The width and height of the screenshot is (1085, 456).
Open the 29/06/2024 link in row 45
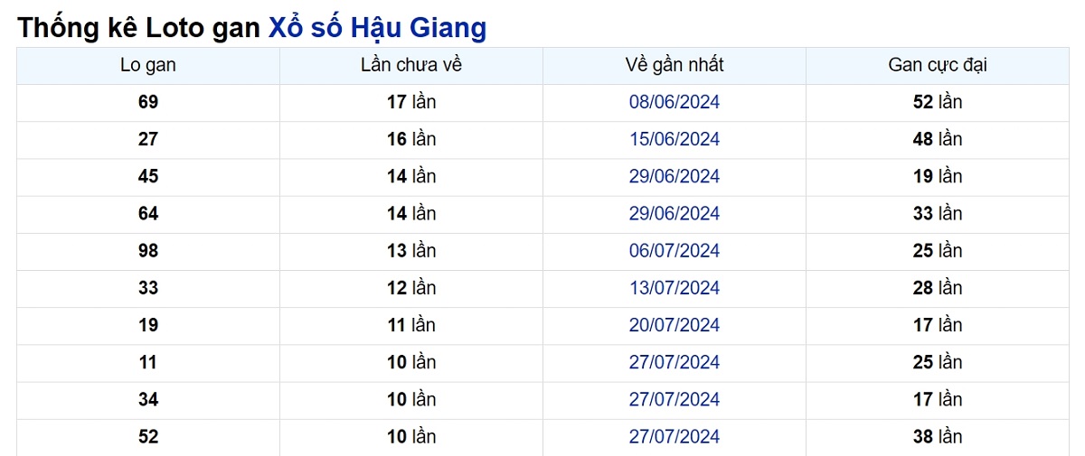click(675, 176)
